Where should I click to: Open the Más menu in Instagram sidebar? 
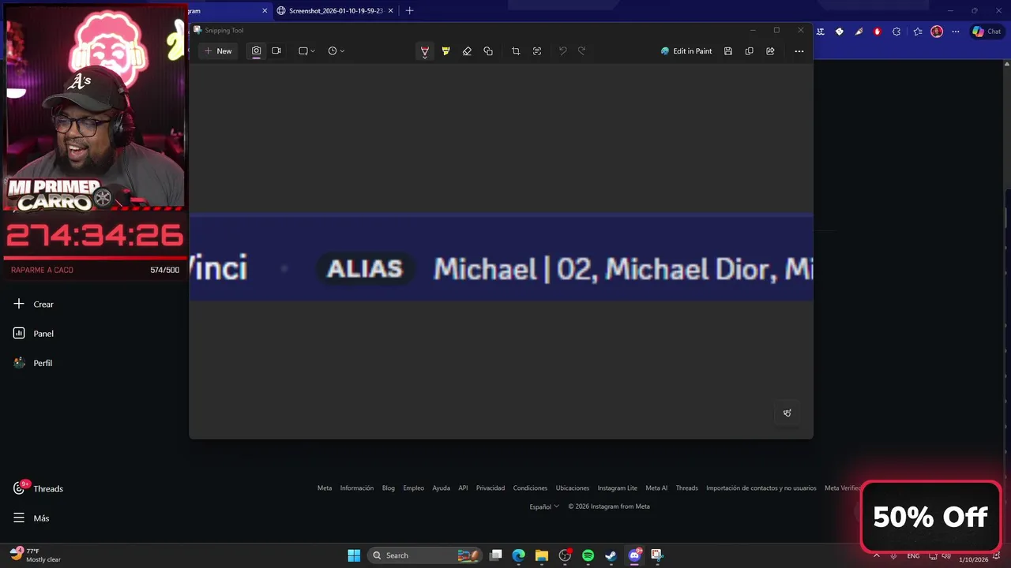pos(32,518)
